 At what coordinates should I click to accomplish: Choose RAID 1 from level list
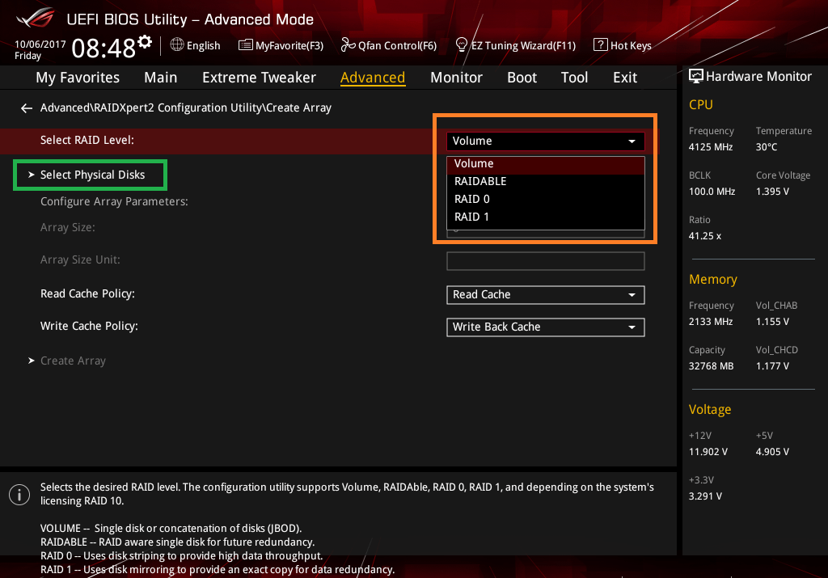click(546, 217)
